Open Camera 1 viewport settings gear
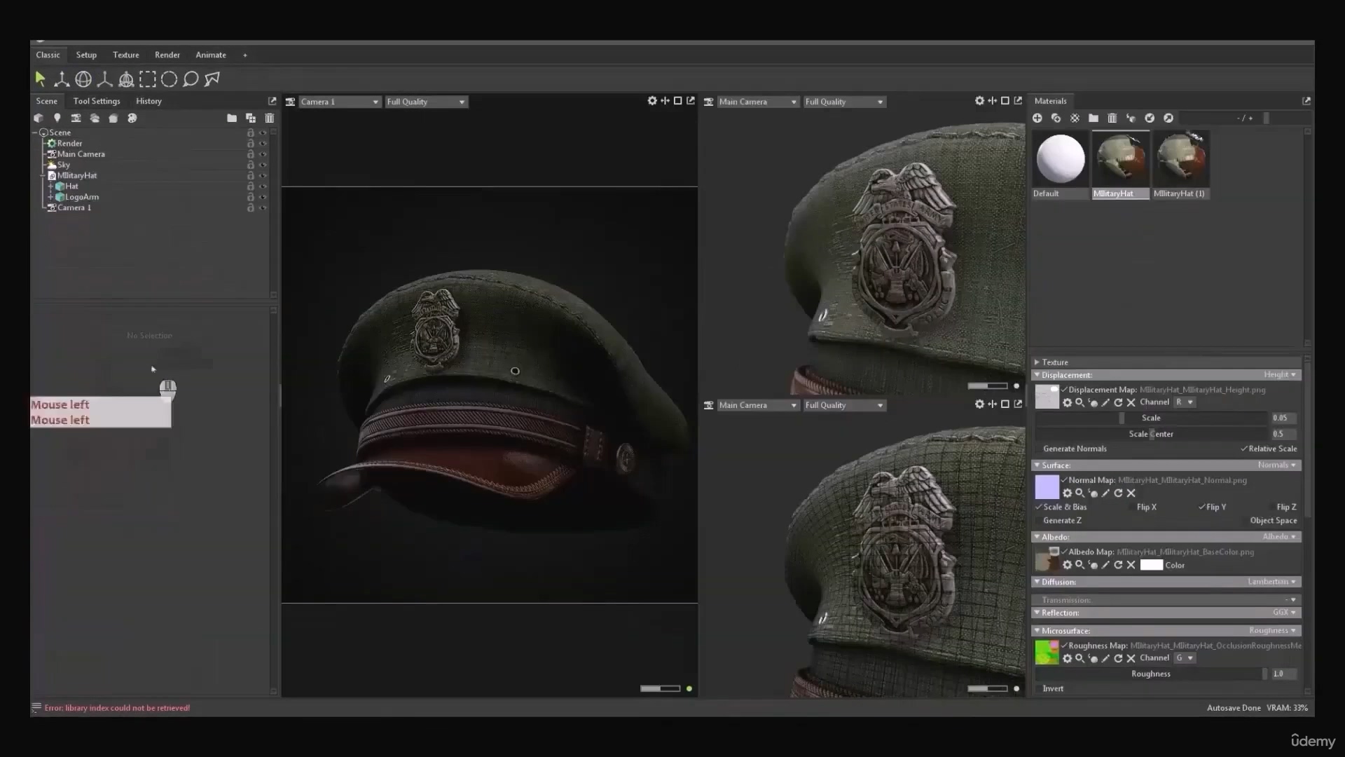The width and height of the screenshot is (1345, 757). (x=652, y=101)
